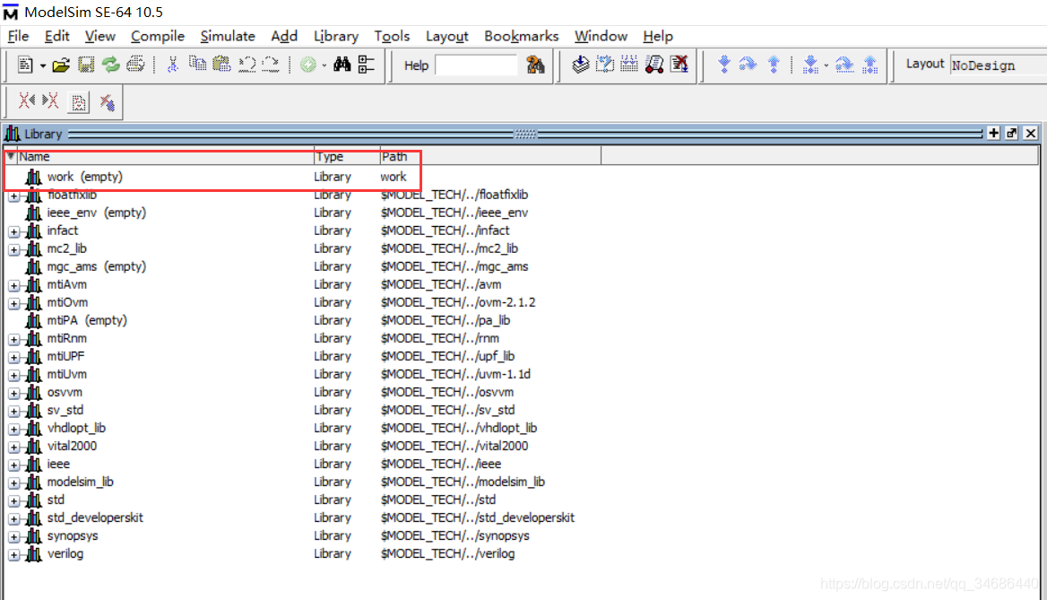The height and width of the screenshot is (600, 1047).
Task: Click the Cut scissors icon
Action: click(x=172, y=65)
